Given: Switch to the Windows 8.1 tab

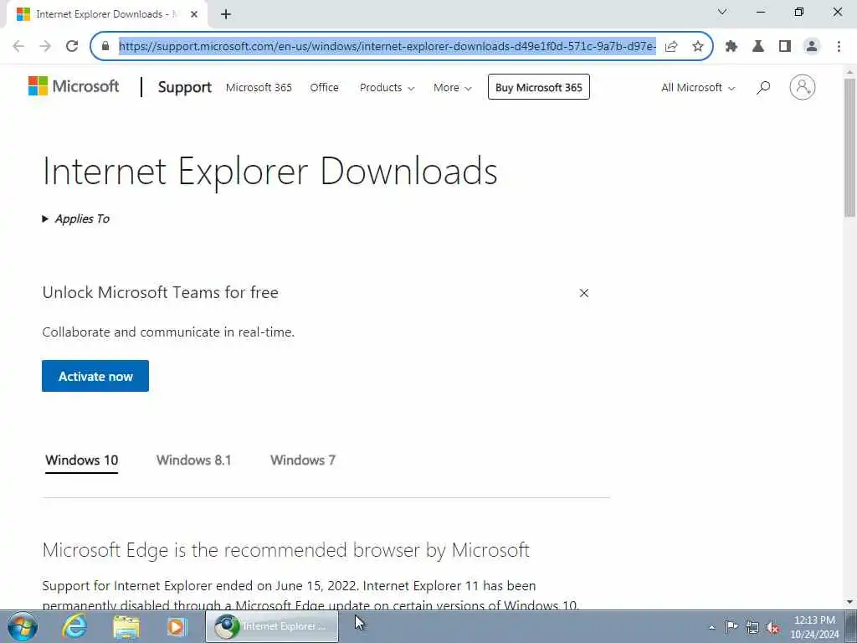Looking at the screenshot, I should pyautogui.click(x=193, y=460).
